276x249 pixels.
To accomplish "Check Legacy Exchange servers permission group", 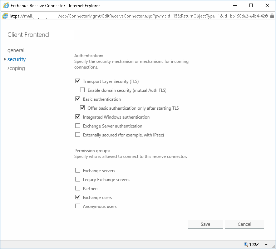I will [78, 179].
